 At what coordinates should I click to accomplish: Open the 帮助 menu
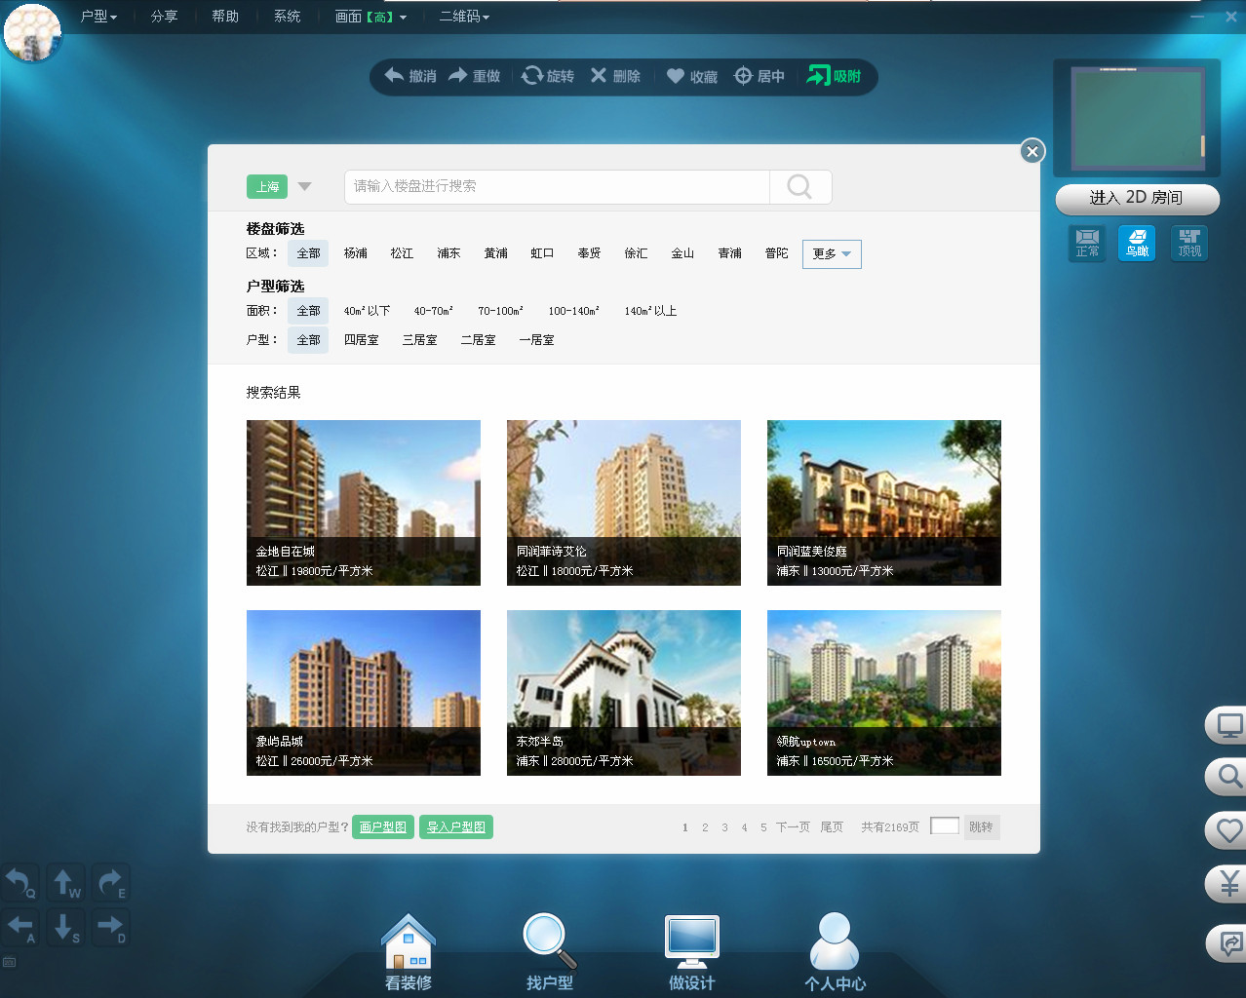225,17
